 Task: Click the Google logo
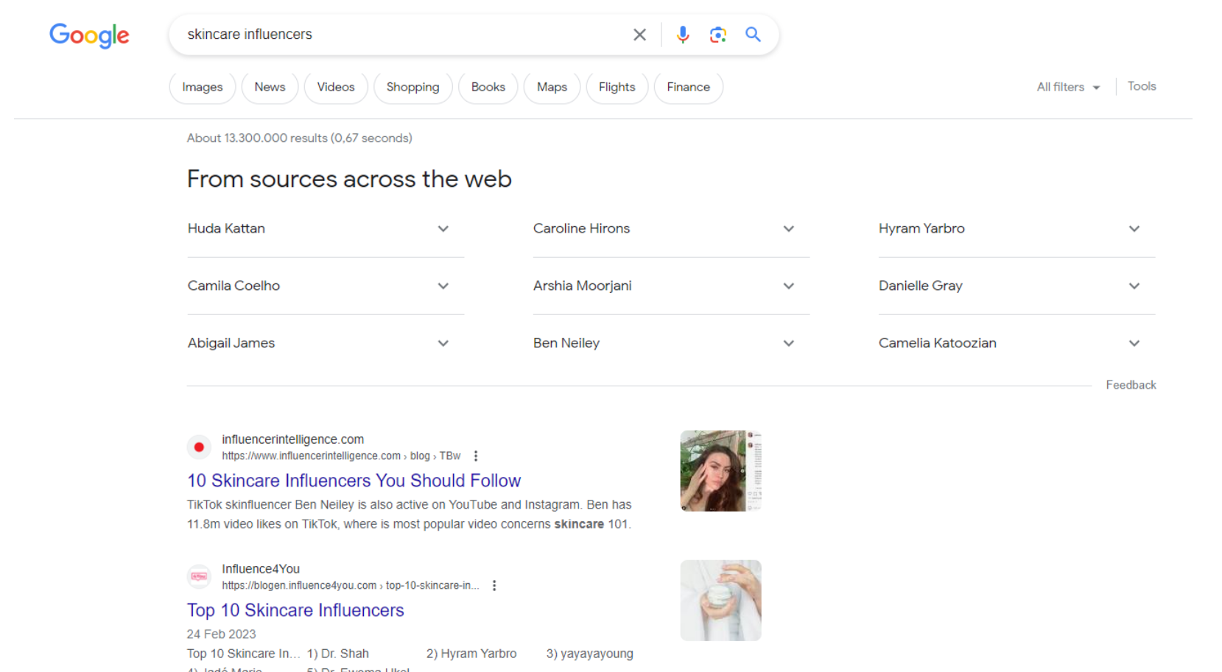click(x=89, y=35)
